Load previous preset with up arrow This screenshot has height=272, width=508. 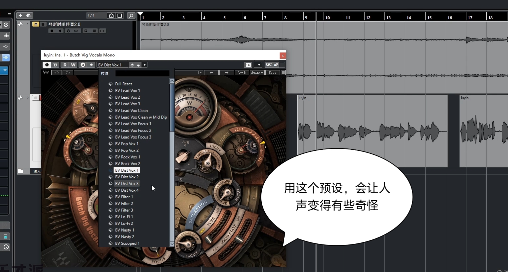tap(132, 65)
